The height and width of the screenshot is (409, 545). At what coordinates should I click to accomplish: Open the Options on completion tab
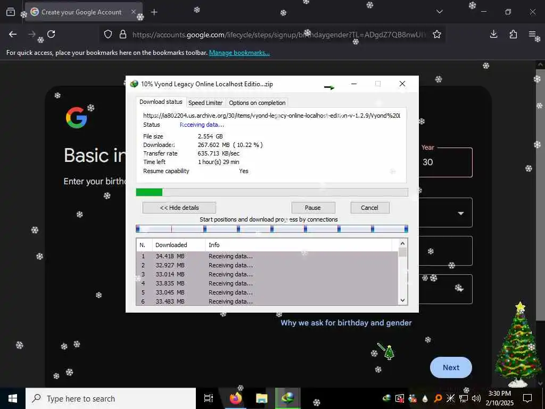(257, 103)
